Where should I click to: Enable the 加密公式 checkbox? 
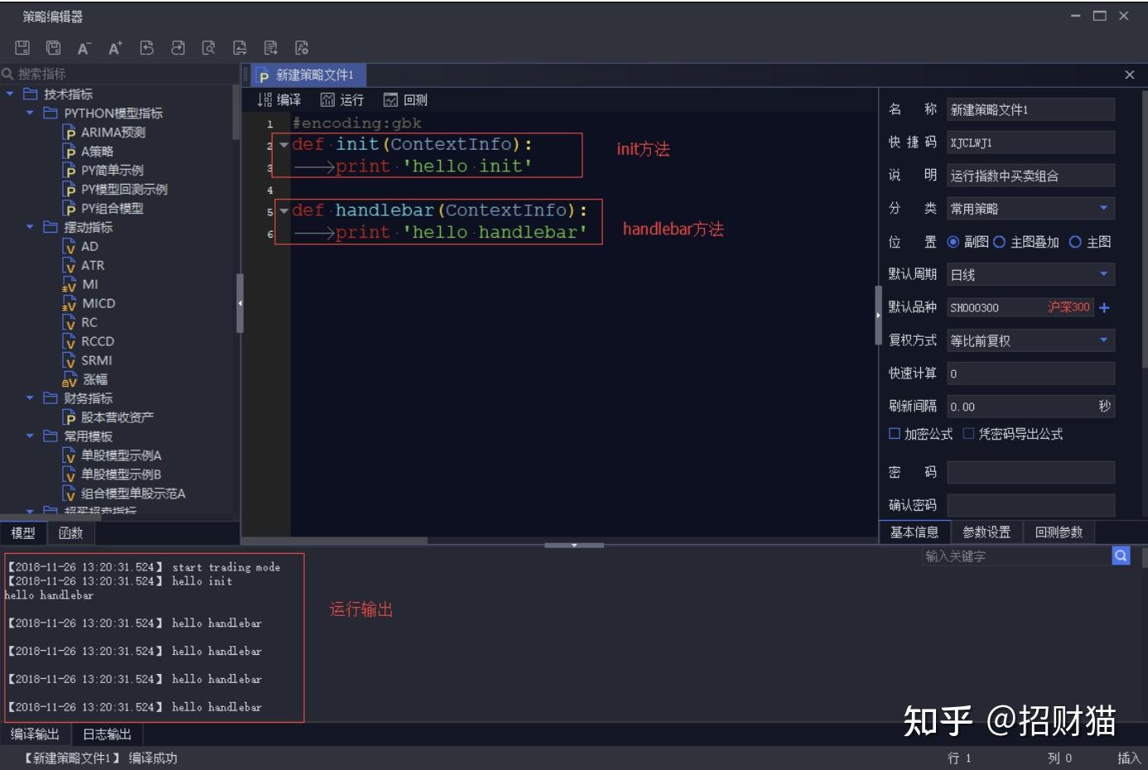[x=894, y=433]
